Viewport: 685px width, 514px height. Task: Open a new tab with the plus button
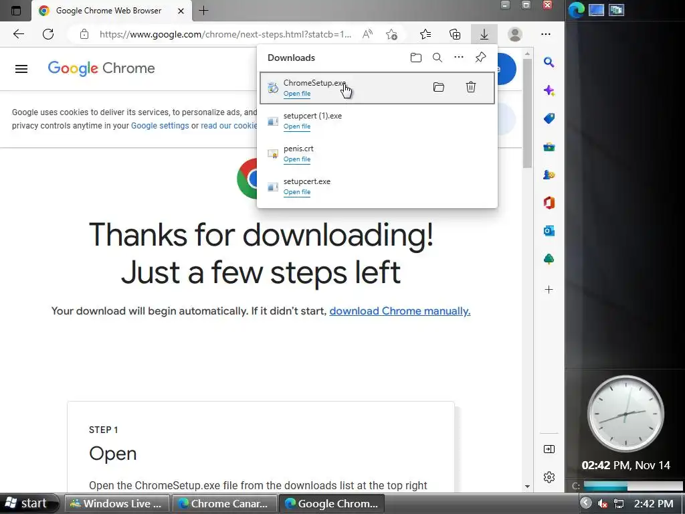(203, 11)
